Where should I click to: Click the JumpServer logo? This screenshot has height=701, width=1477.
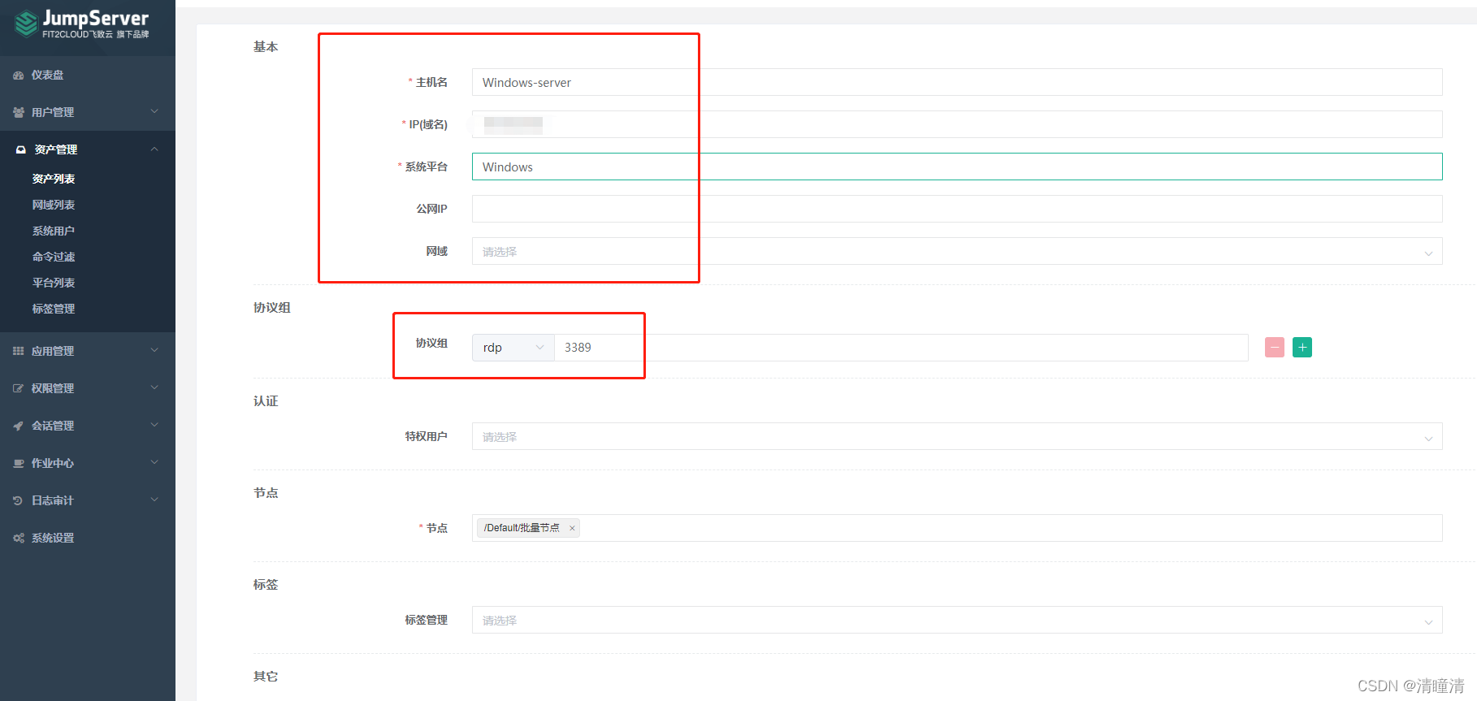click(x=81, y=24)
